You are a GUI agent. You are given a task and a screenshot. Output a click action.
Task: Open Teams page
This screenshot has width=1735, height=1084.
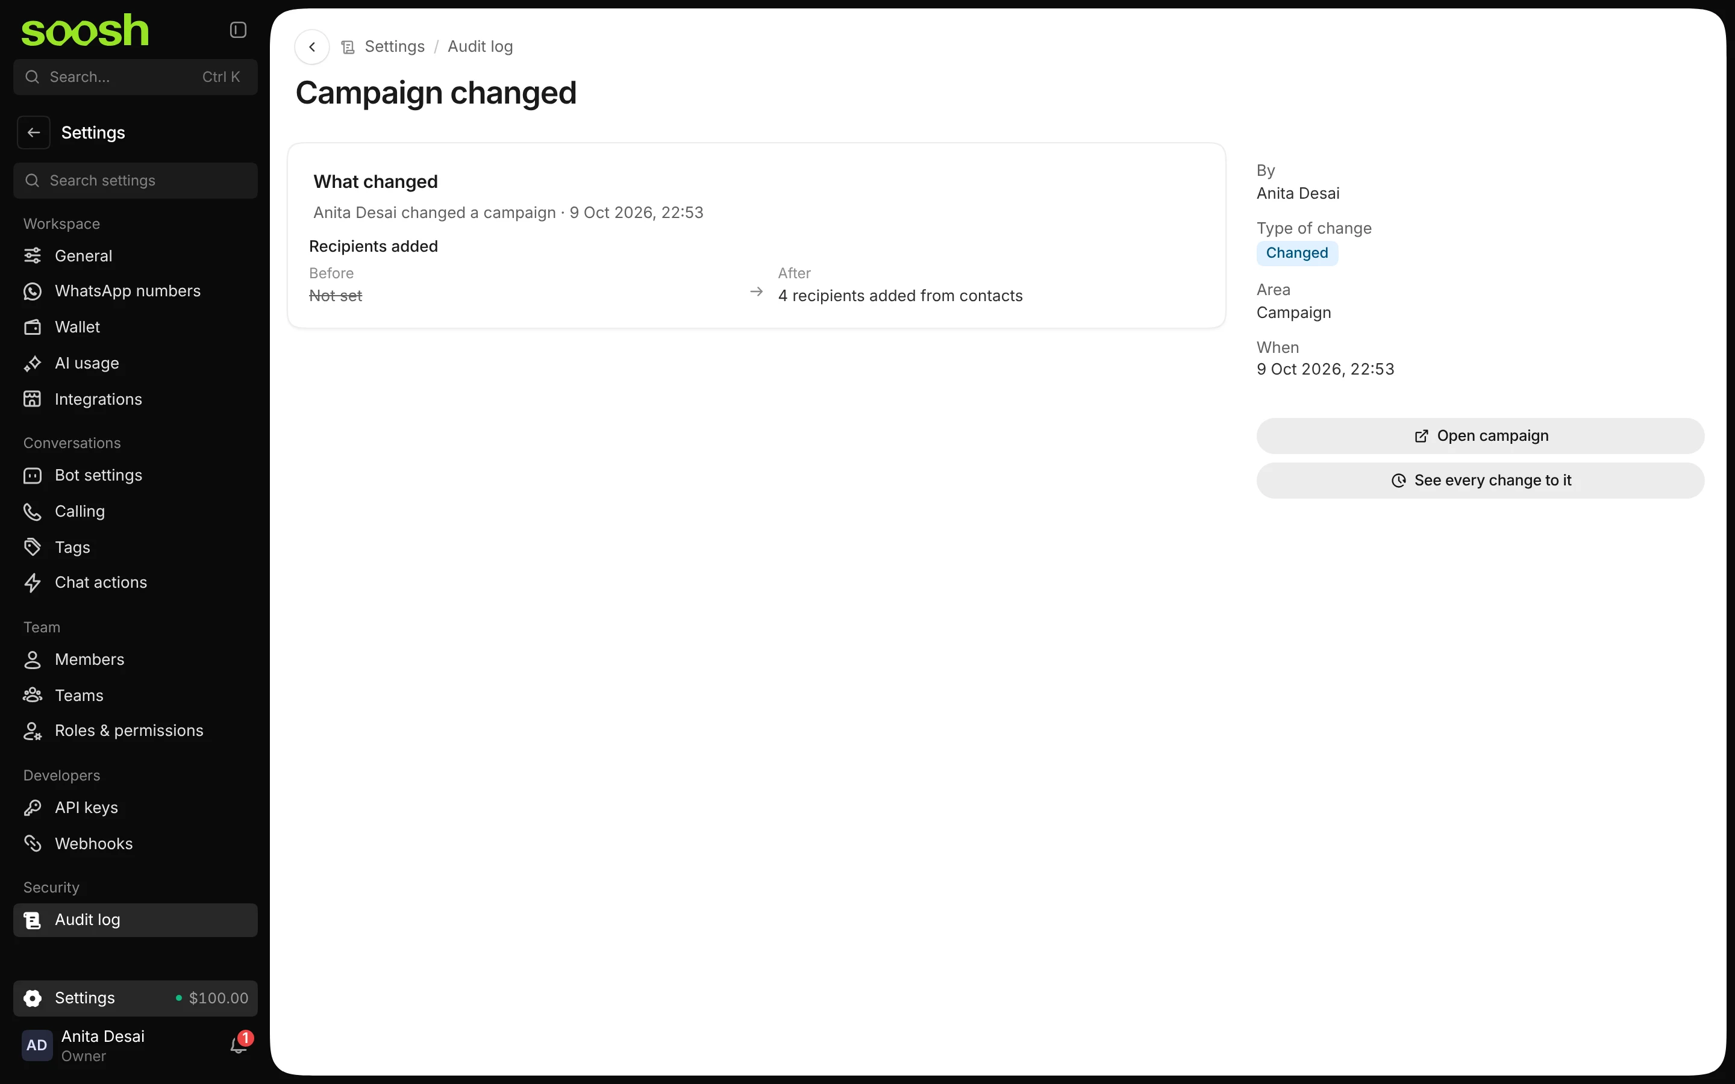point(136,696)
